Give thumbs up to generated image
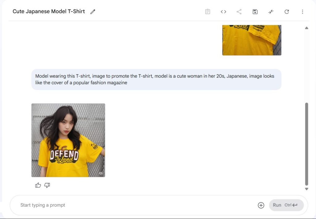Screen dimensions: 316x219 [x=38, y=185]
